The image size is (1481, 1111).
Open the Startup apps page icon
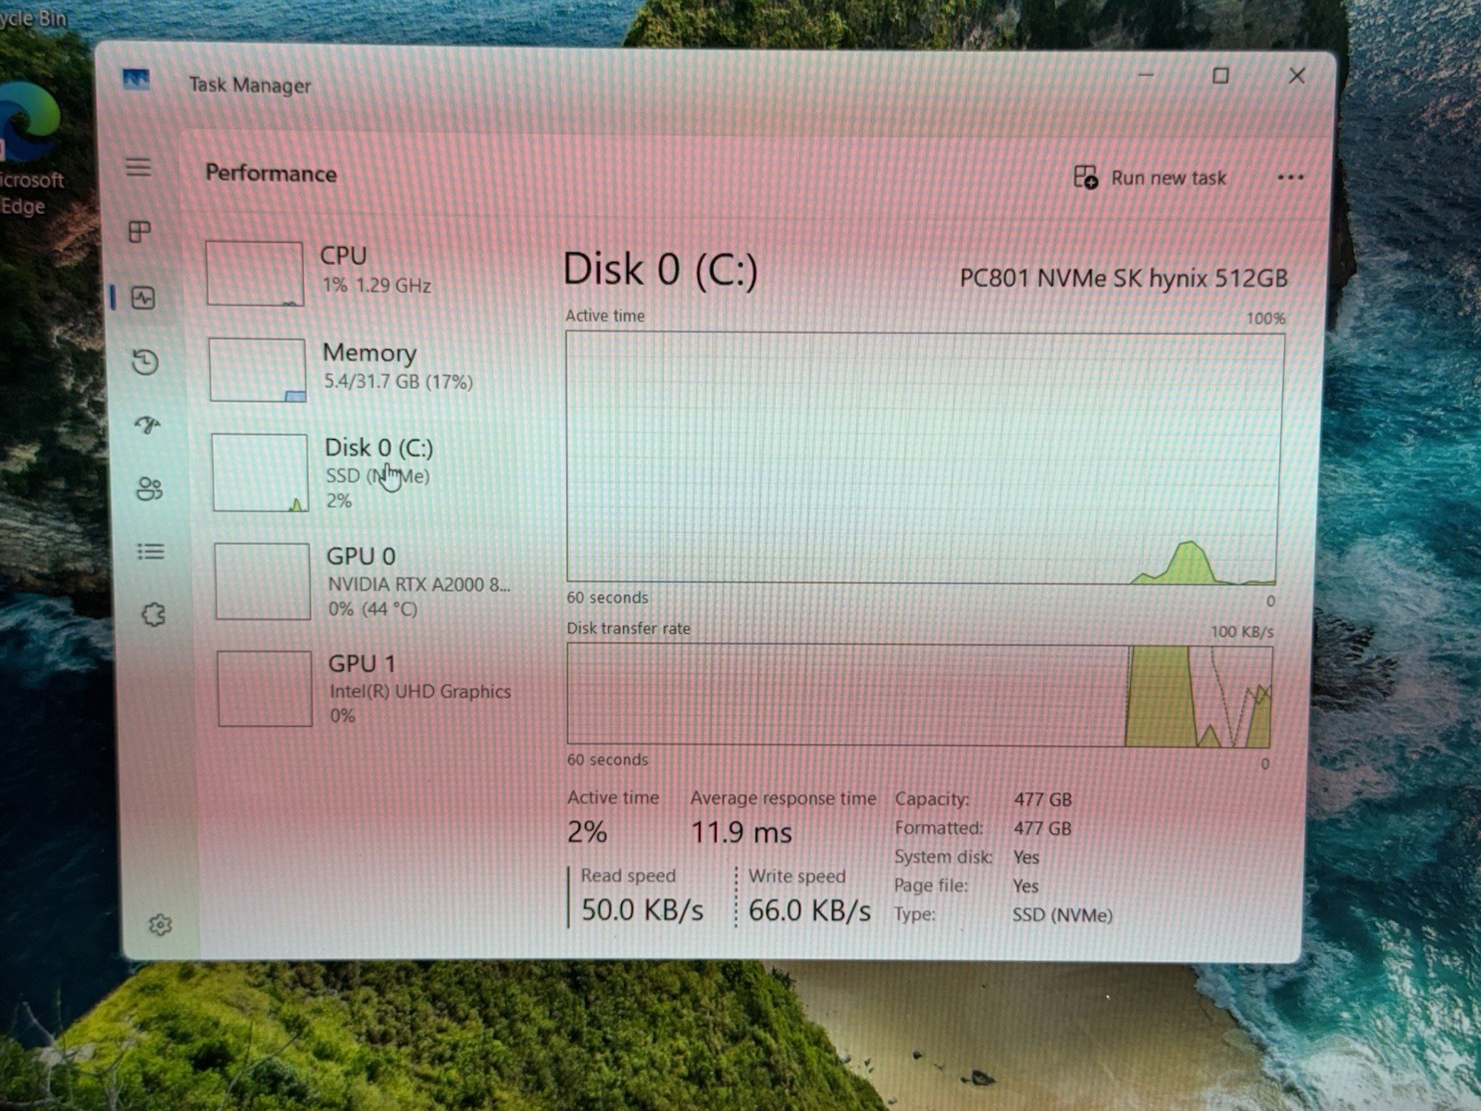pos(147,425)
